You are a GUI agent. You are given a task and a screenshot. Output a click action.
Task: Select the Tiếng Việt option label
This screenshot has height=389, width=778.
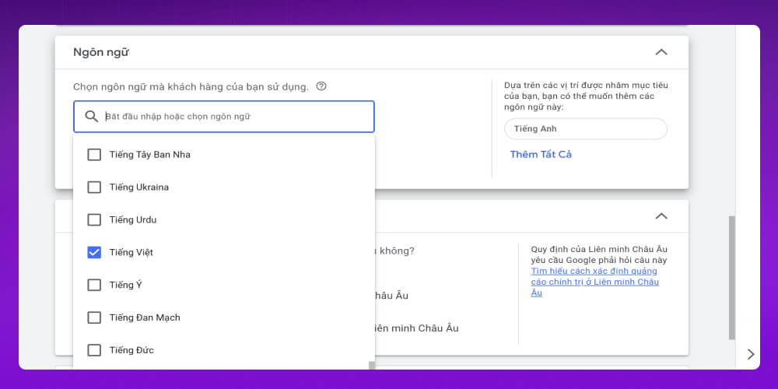point(131,253)
